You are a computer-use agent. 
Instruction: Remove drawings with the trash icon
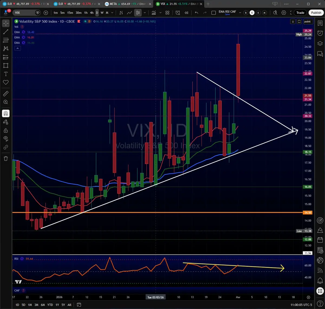coord(5,158)
